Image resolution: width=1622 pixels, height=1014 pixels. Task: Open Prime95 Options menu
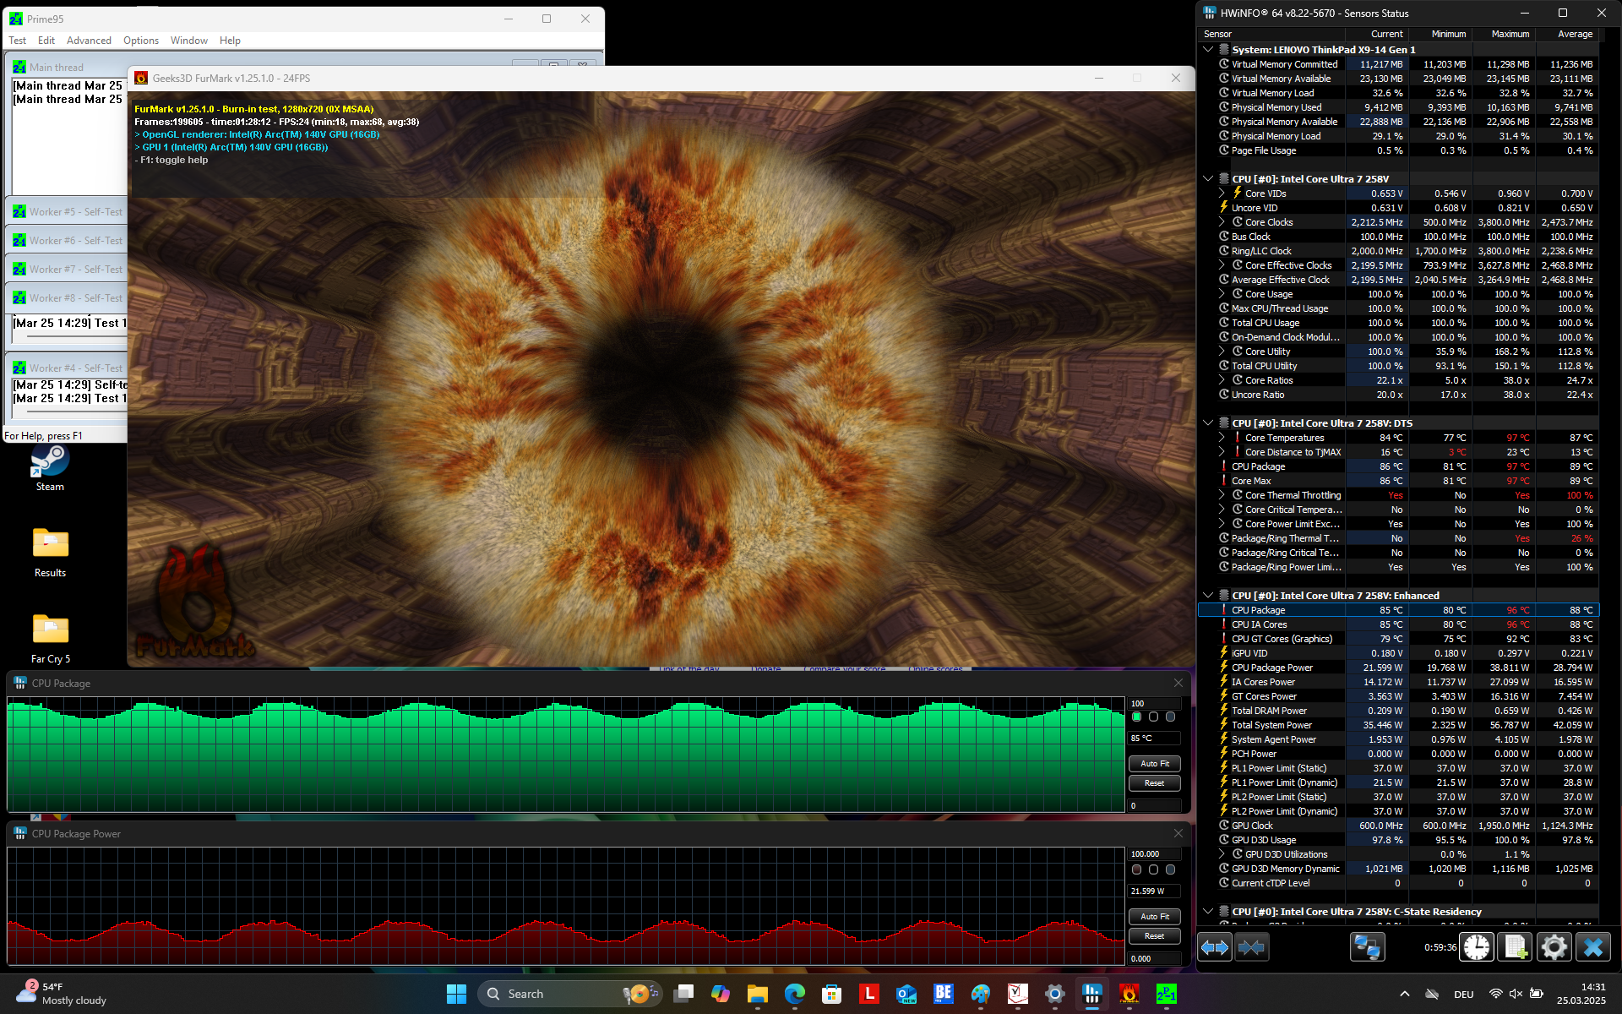tap(141, 41)
